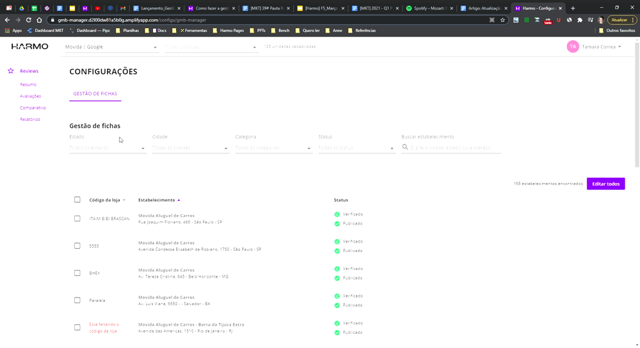This screenshot has height=348, width=640.
Task: Sort by Código da loja column
Action: tap(108, 200)
